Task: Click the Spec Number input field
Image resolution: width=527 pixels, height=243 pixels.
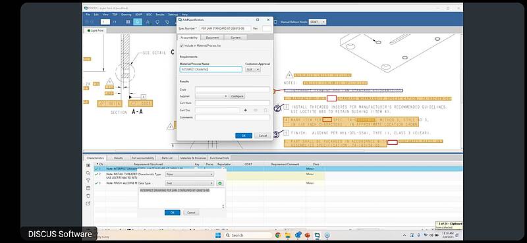Action: click(x=225, y=29)
